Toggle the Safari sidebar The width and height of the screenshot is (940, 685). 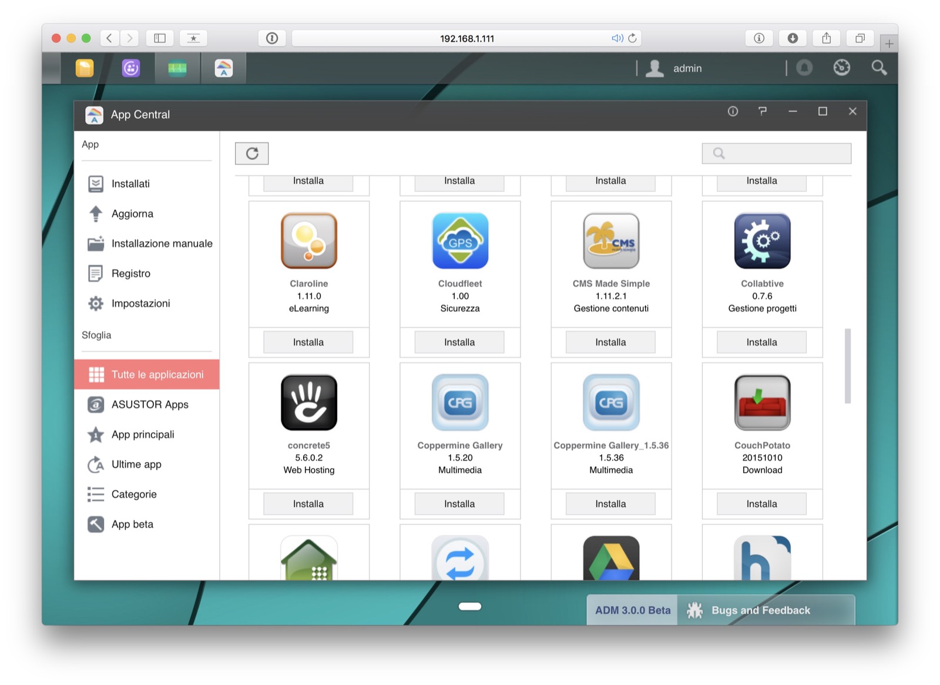click(x=160, y=38)
